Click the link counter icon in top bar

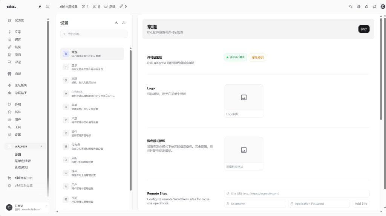pyautogui.click(x=123, y=7)
